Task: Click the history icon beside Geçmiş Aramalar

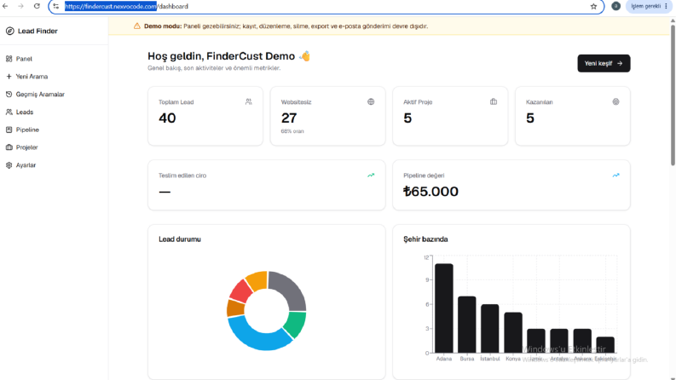Action: (9, 94)
